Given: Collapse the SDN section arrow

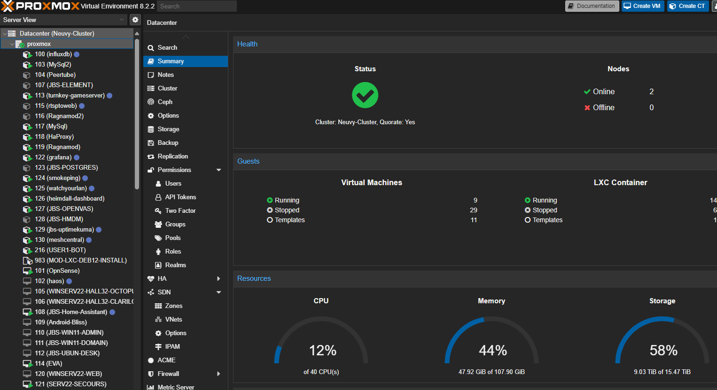Looking at the screenshot, I should click(x=218, y=292).
